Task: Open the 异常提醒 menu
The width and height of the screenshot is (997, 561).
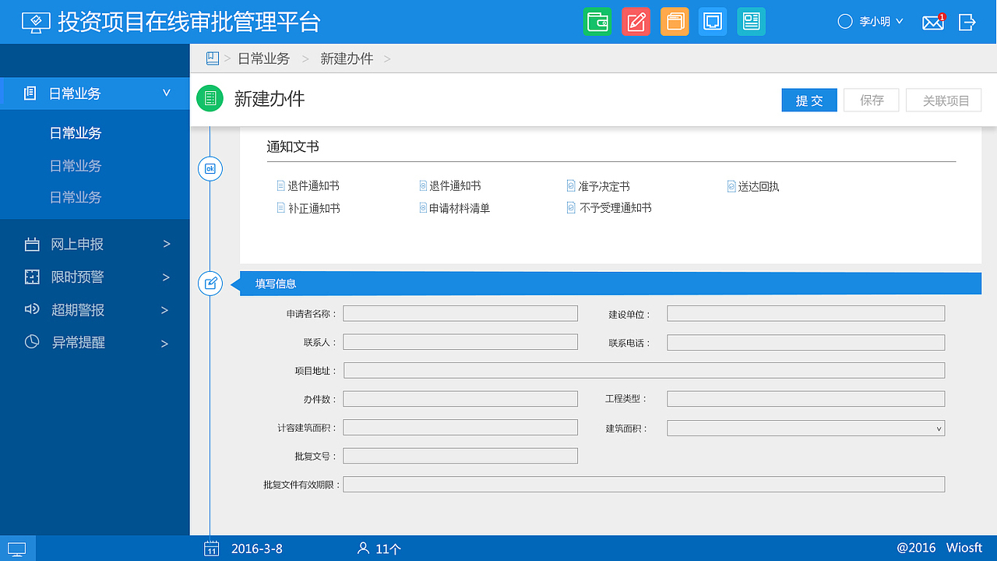Action: (x=78, y=343)
